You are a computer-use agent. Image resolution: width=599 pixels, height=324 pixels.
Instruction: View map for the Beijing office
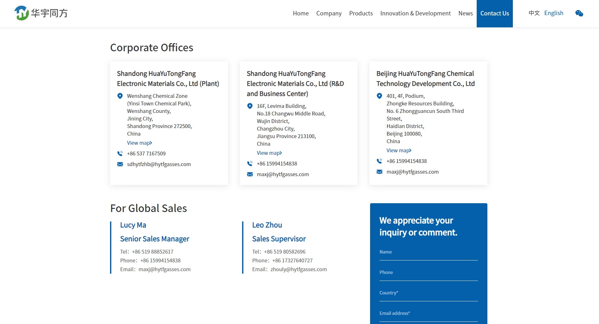click(x=399, y=150)
